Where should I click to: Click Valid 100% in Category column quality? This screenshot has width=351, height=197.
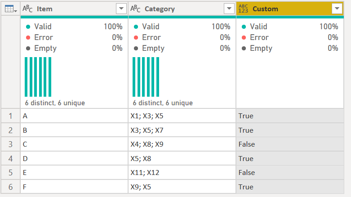pos(182,27)
